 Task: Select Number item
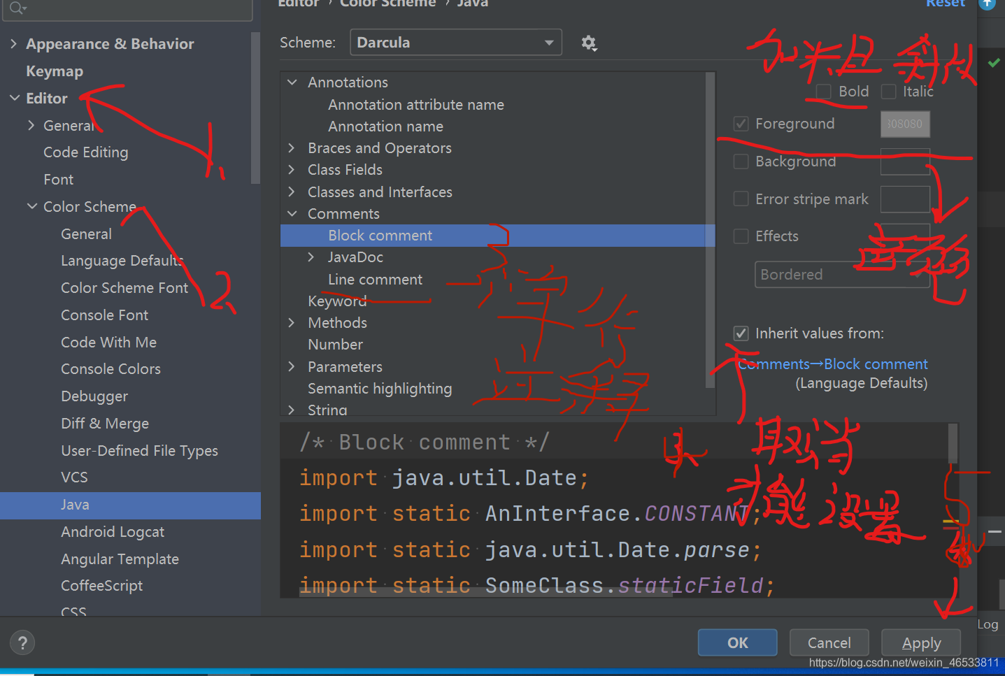[x=335, y=345]
